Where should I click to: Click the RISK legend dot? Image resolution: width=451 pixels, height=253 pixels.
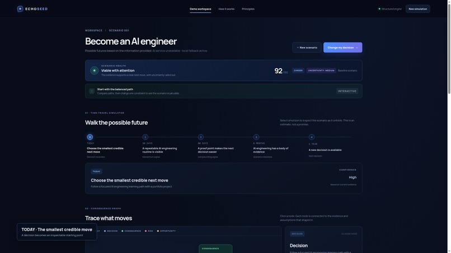(146, 231)
